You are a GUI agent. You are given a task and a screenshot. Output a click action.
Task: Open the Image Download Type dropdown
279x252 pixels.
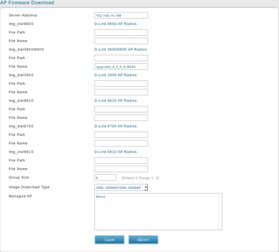(119, 187)
